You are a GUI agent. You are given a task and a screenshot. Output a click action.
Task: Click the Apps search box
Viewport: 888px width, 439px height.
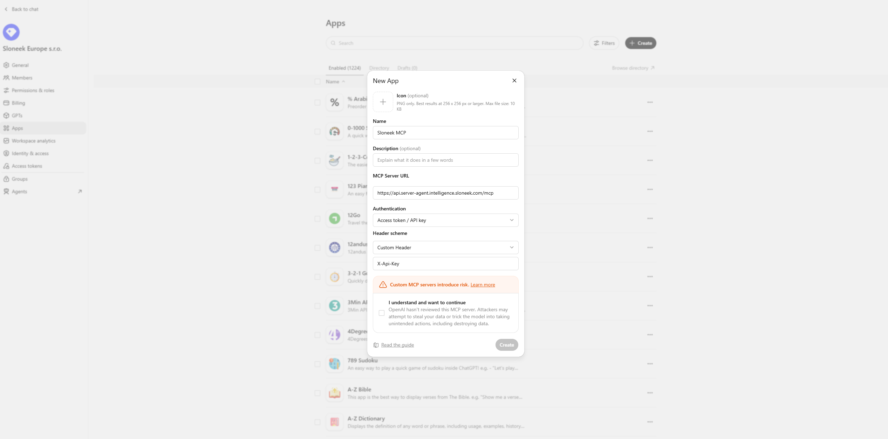point(455,43)
